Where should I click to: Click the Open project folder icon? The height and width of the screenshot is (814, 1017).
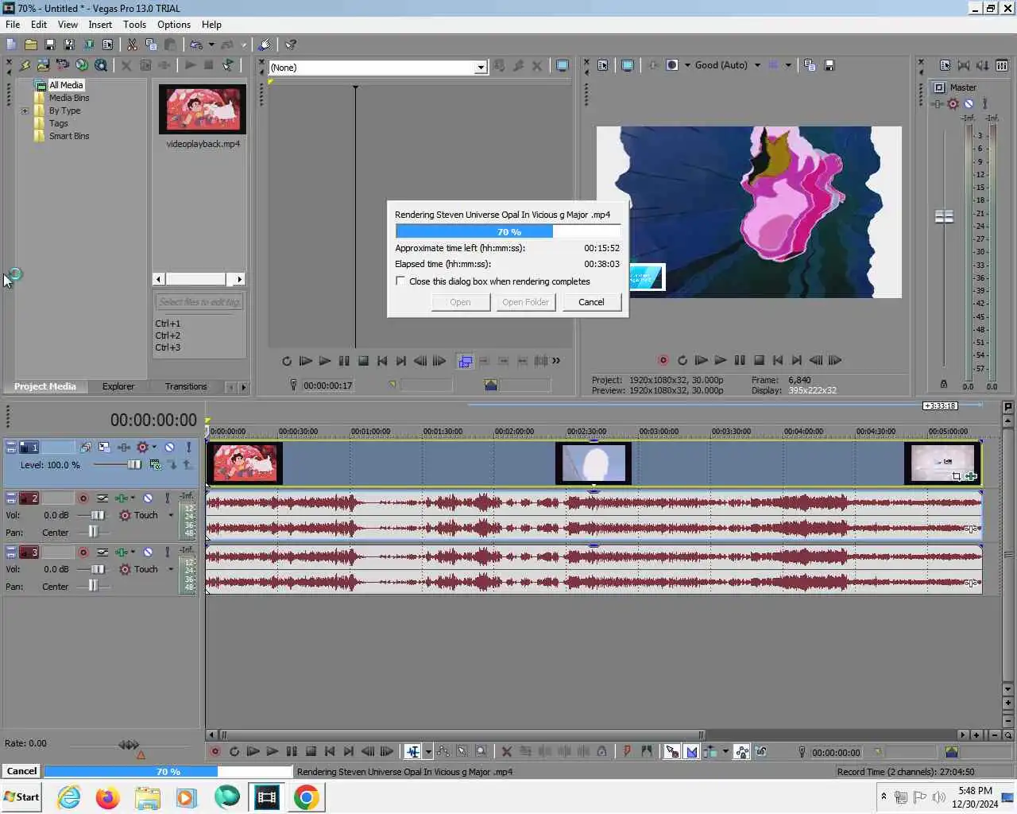pyautogui.click(x=31, y=45)
